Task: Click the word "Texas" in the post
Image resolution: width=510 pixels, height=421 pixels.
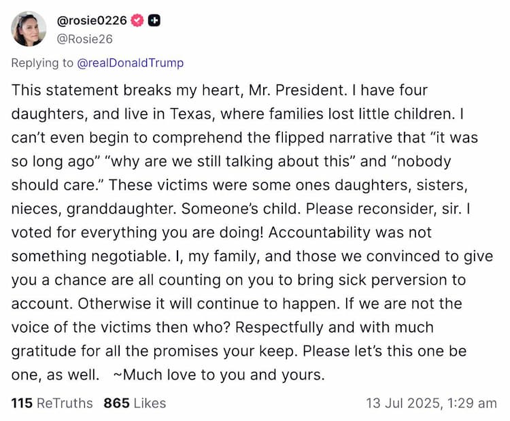Action: point(201,114)
